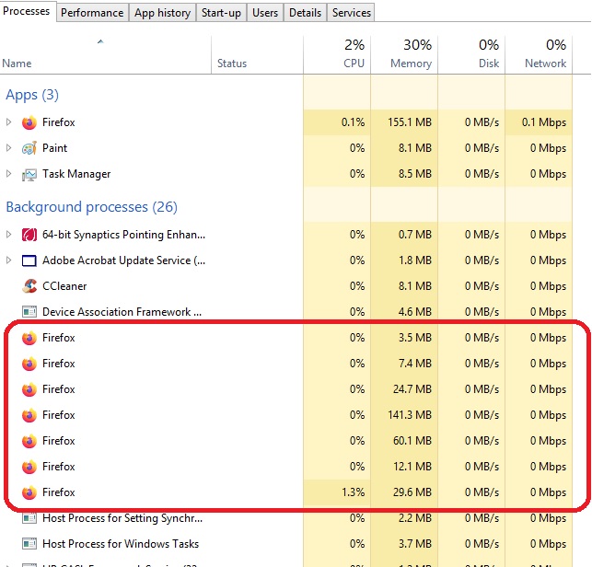
Task: Click the sort arrow above Name column
Action: [100, 42]
